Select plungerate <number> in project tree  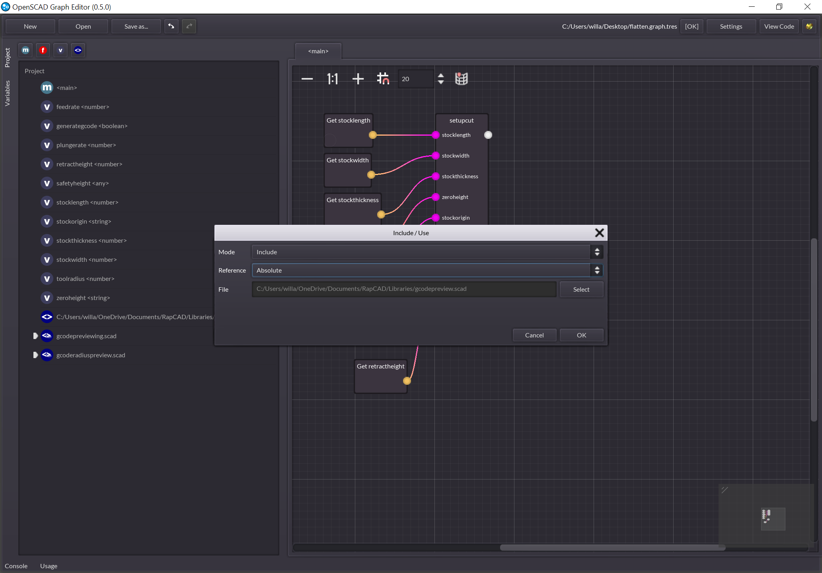tap(86, 145)
